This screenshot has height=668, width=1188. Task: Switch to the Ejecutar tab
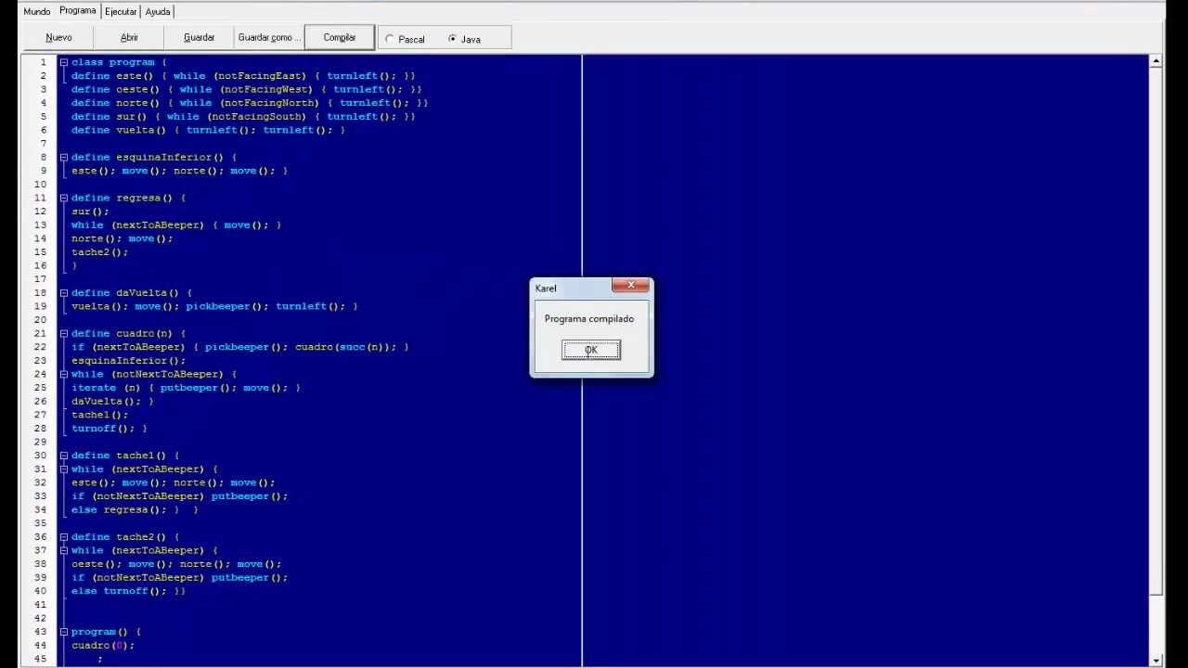click(121, 11)
